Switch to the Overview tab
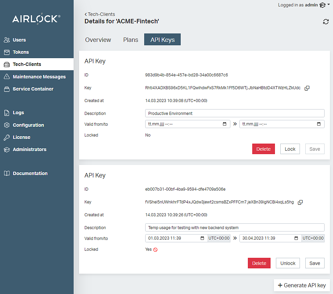Screen dimensions: 333x294 pyautogui.click(x=98, y=40)
